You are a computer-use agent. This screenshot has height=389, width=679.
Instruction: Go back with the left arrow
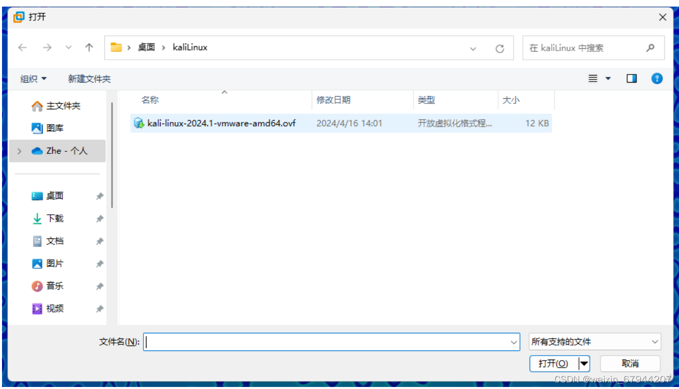22,48
